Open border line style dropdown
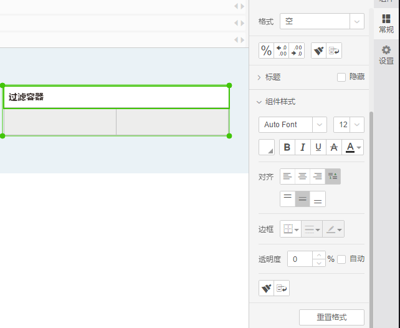 click(x=312, y=229)
